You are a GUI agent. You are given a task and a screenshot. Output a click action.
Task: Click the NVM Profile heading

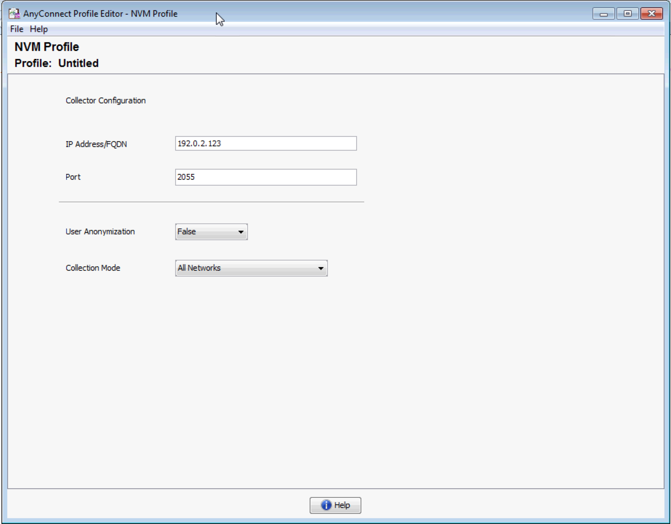click(47, 47)
